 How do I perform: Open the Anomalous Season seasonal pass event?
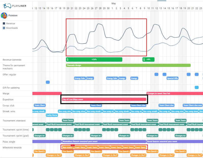(104, 142)
